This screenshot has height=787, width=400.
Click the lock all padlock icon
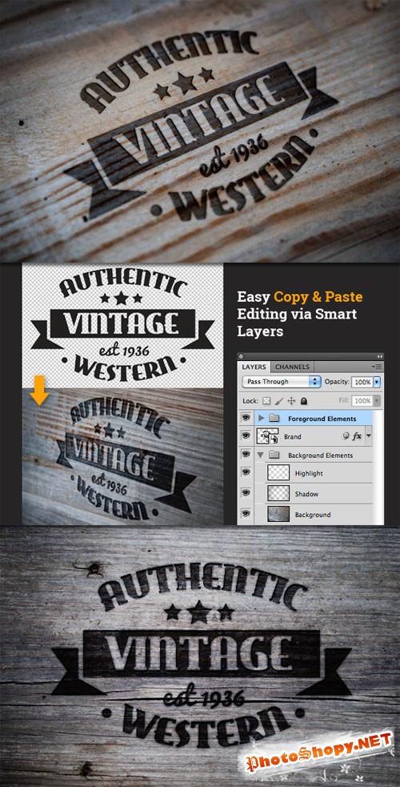pos(304,401)
